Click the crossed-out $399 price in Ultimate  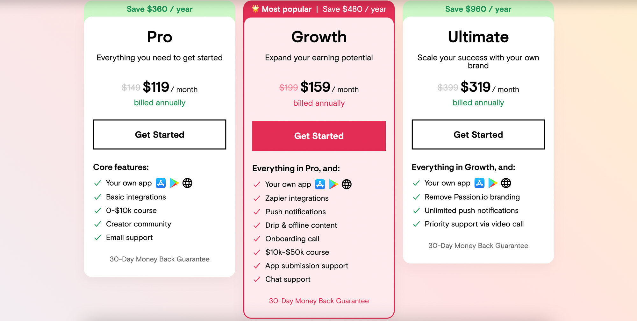coord(447,87)
